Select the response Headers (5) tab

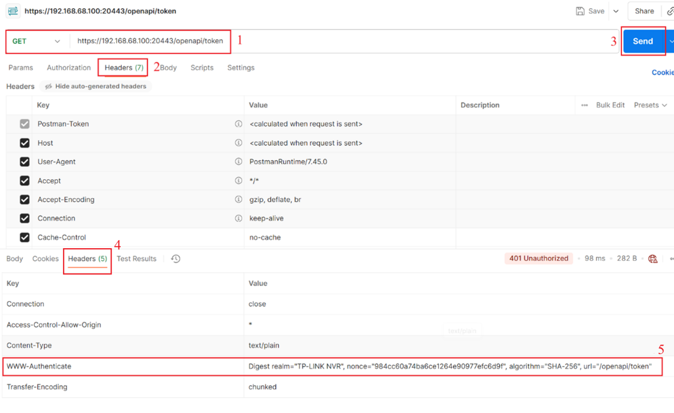[88, 258]
